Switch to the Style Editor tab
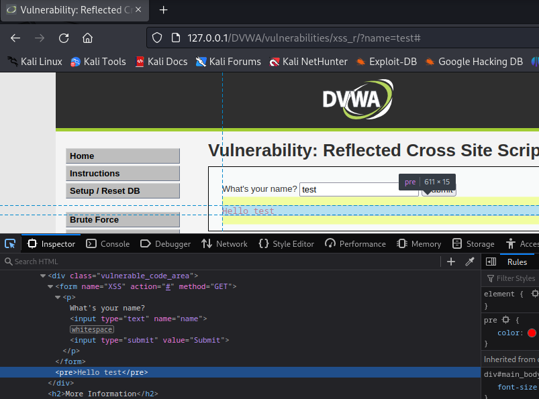This screenshot has height=399, width=539. 287,244
